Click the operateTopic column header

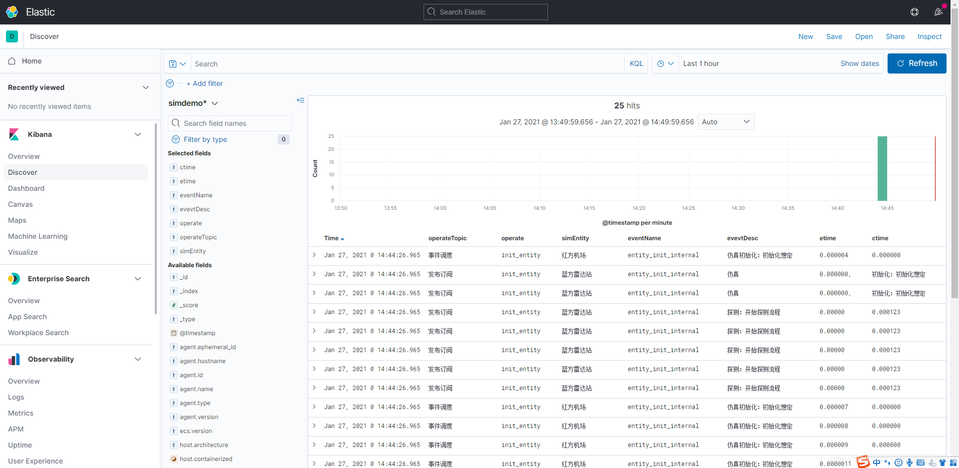tap(448, 238)
